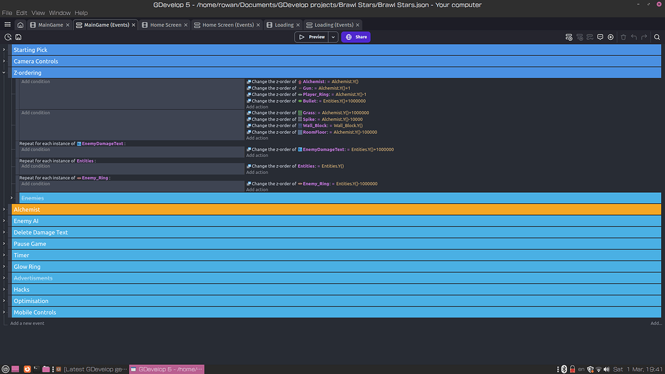Toggle the system volume icon in the tray
Image resolution: width=665 pixels, height=374 pixels.
pos(607,369)
